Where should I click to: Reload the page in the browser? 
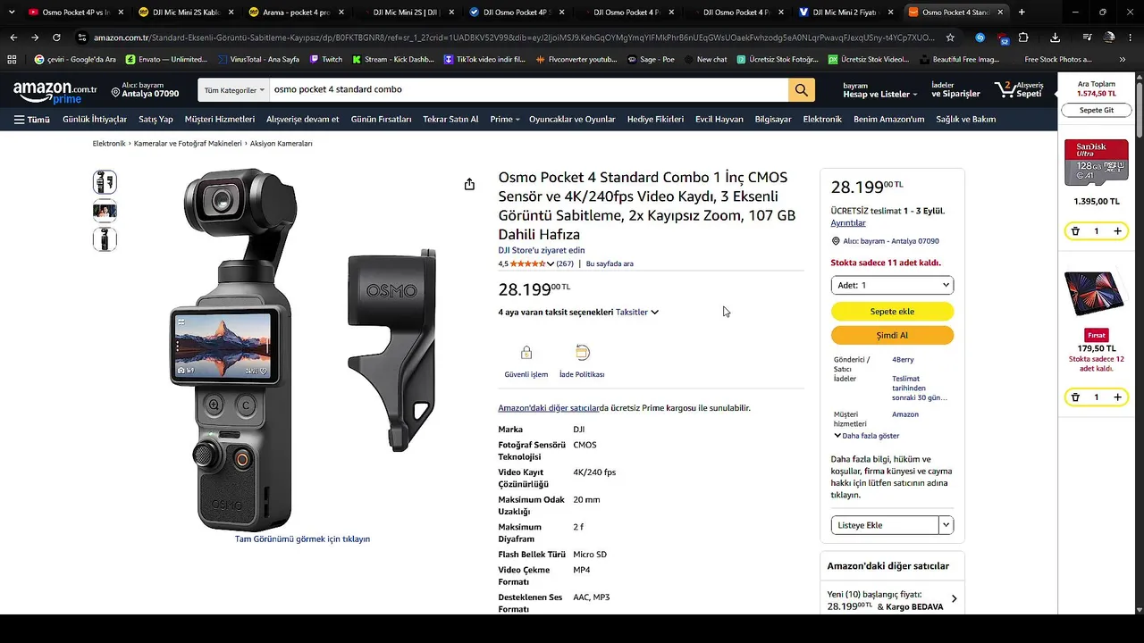56,38
